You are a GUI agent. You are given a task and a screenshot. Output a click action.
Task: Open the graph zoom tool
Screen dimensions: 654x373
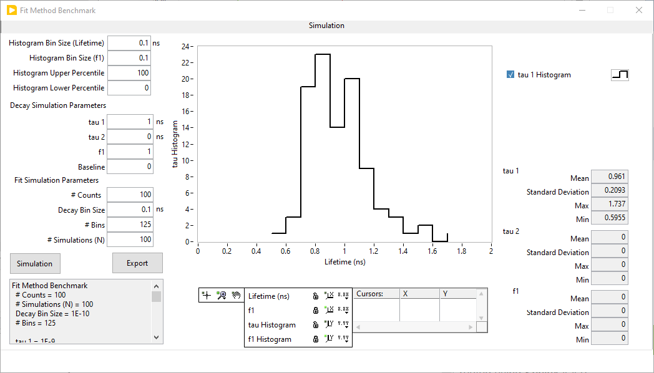pos(222,296)
